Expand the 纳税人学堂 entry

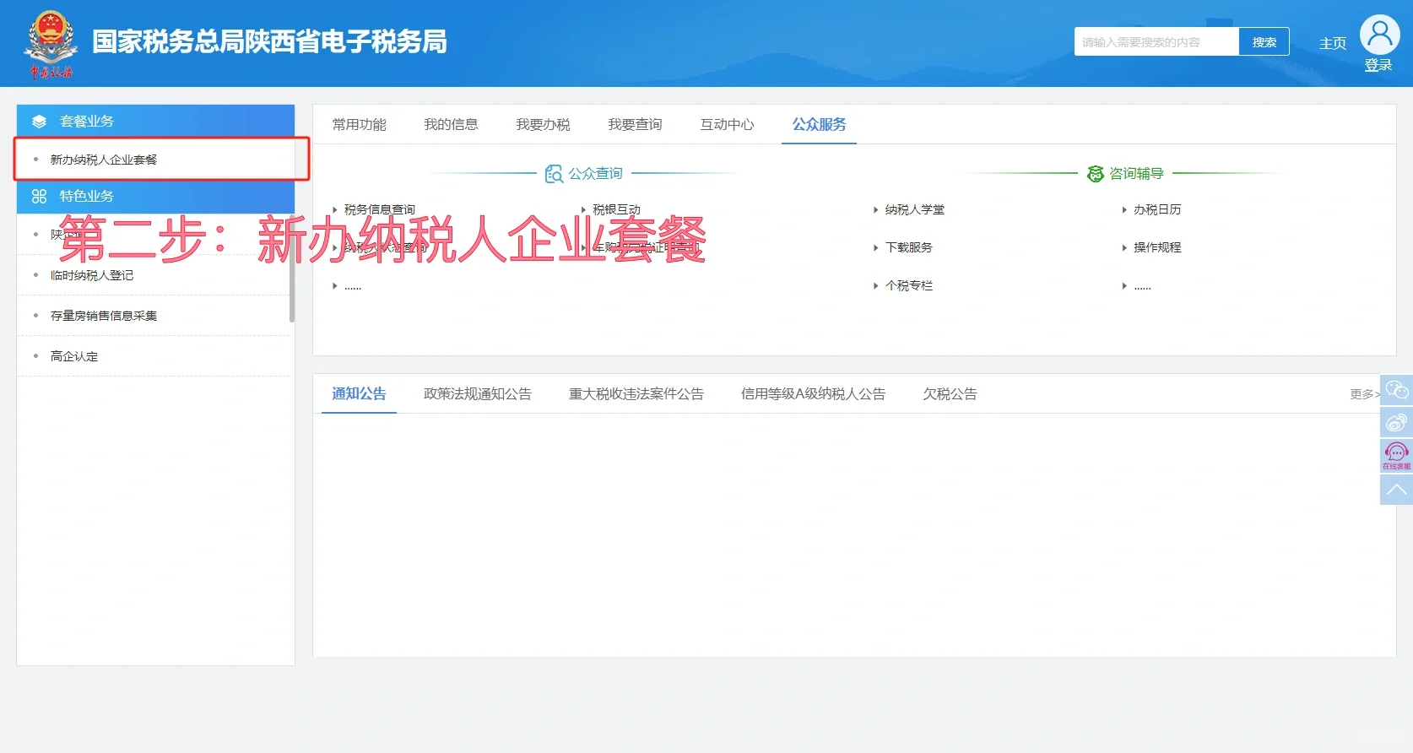point(914,209)
